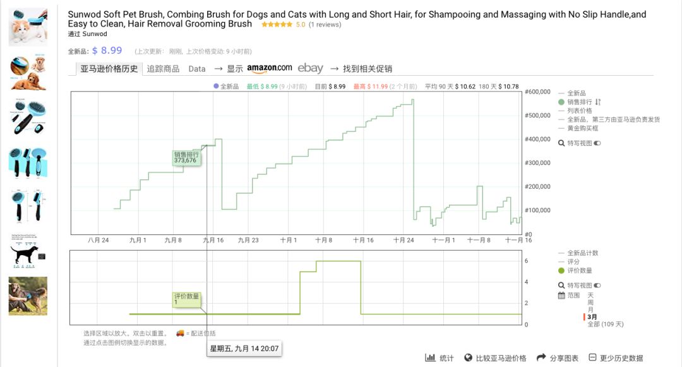
Task: Click the minus icon for 更少历史数据
Action: (x=592, y=358)
